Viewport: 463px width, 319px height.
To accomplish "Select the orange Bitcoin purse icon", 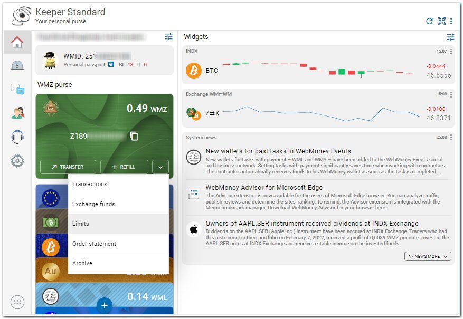I will 51,247.
